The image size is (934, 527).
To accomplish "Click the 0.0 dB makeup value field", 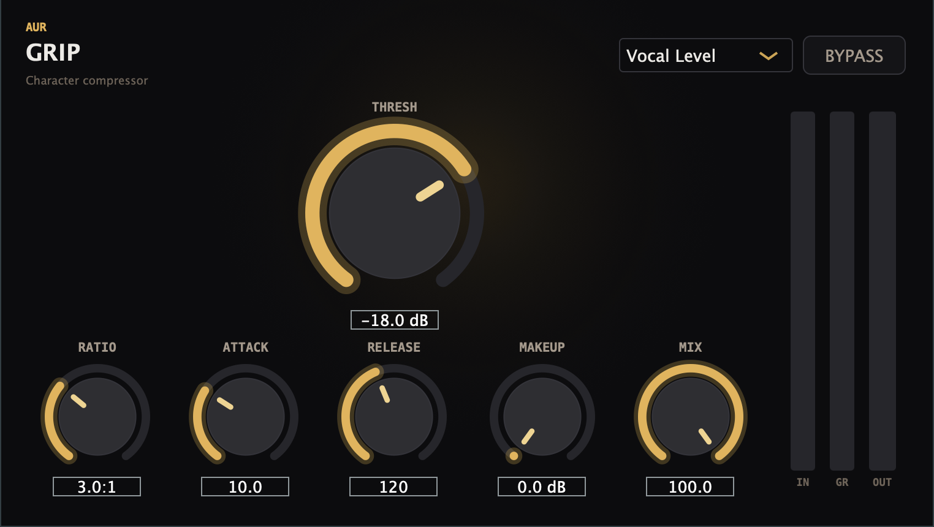I will tap(542, 487).
